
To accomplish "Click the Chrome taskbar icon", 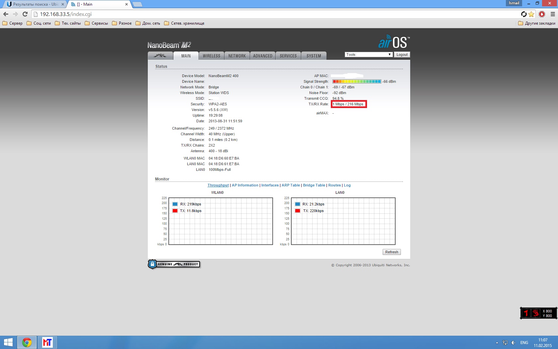I will (27, 342).
